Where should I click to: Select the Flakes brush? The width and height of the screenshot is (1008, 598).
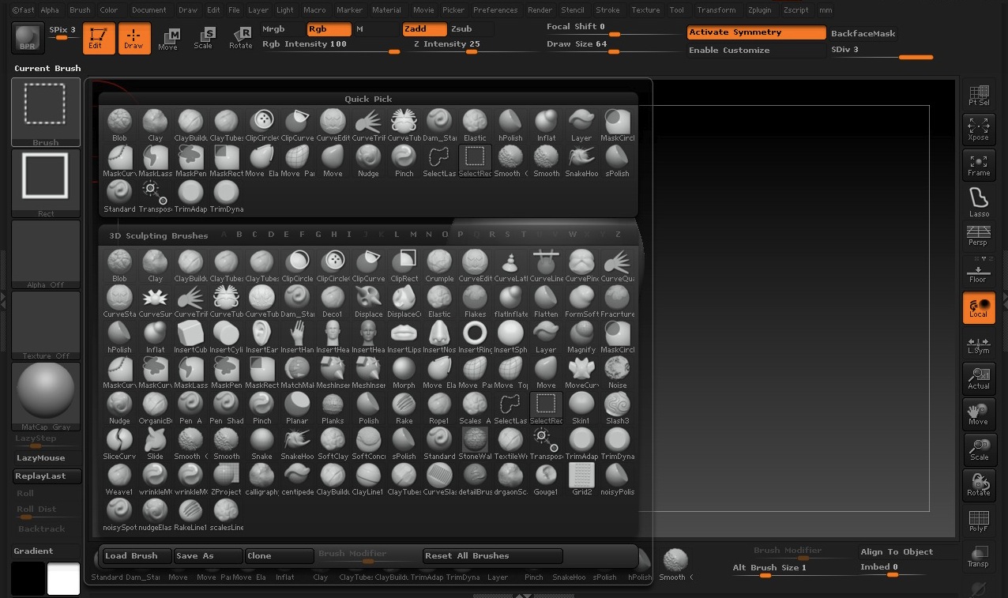coord(475,301)
